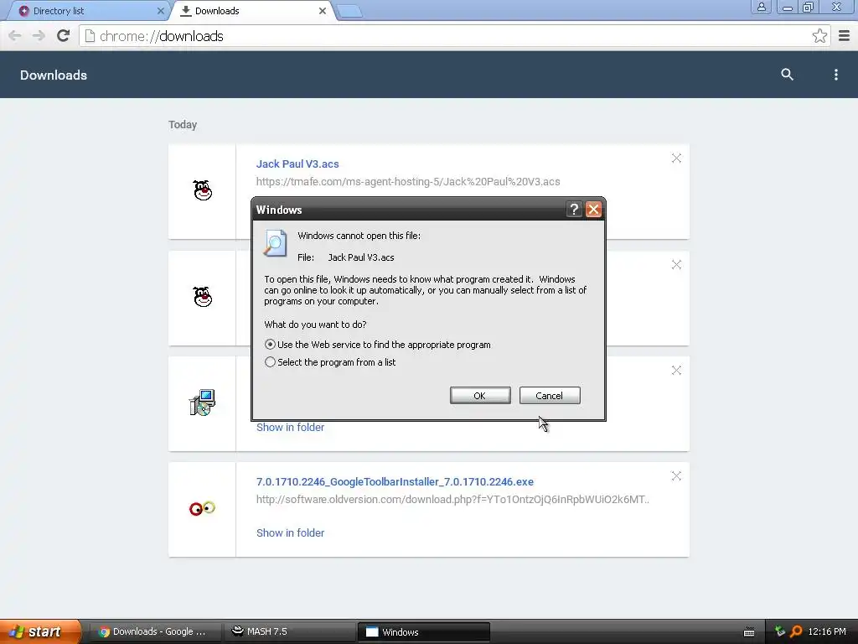Image resolution: width=858 pixels, height=644 pixels.
Task: Click the orange magnifier system tray icon
Action: [x=796, y=631]
